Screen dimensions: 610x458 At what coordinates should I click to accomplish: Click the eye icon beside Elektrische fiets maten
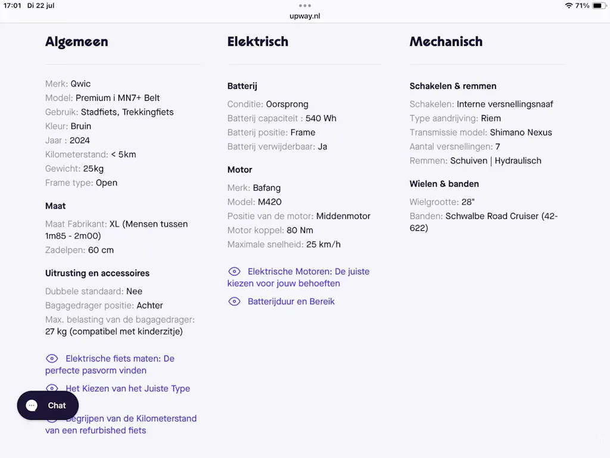(x=52, y=358)
